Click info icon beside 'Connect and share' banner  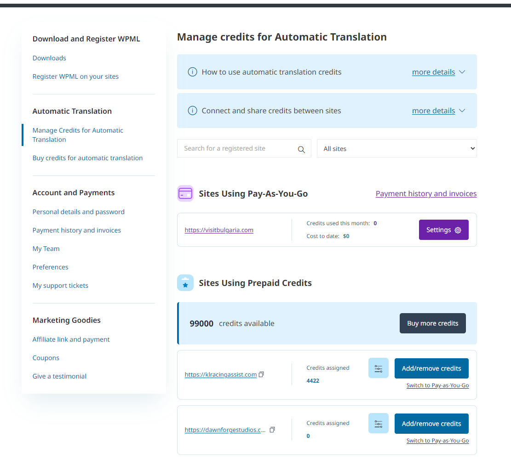193,111
